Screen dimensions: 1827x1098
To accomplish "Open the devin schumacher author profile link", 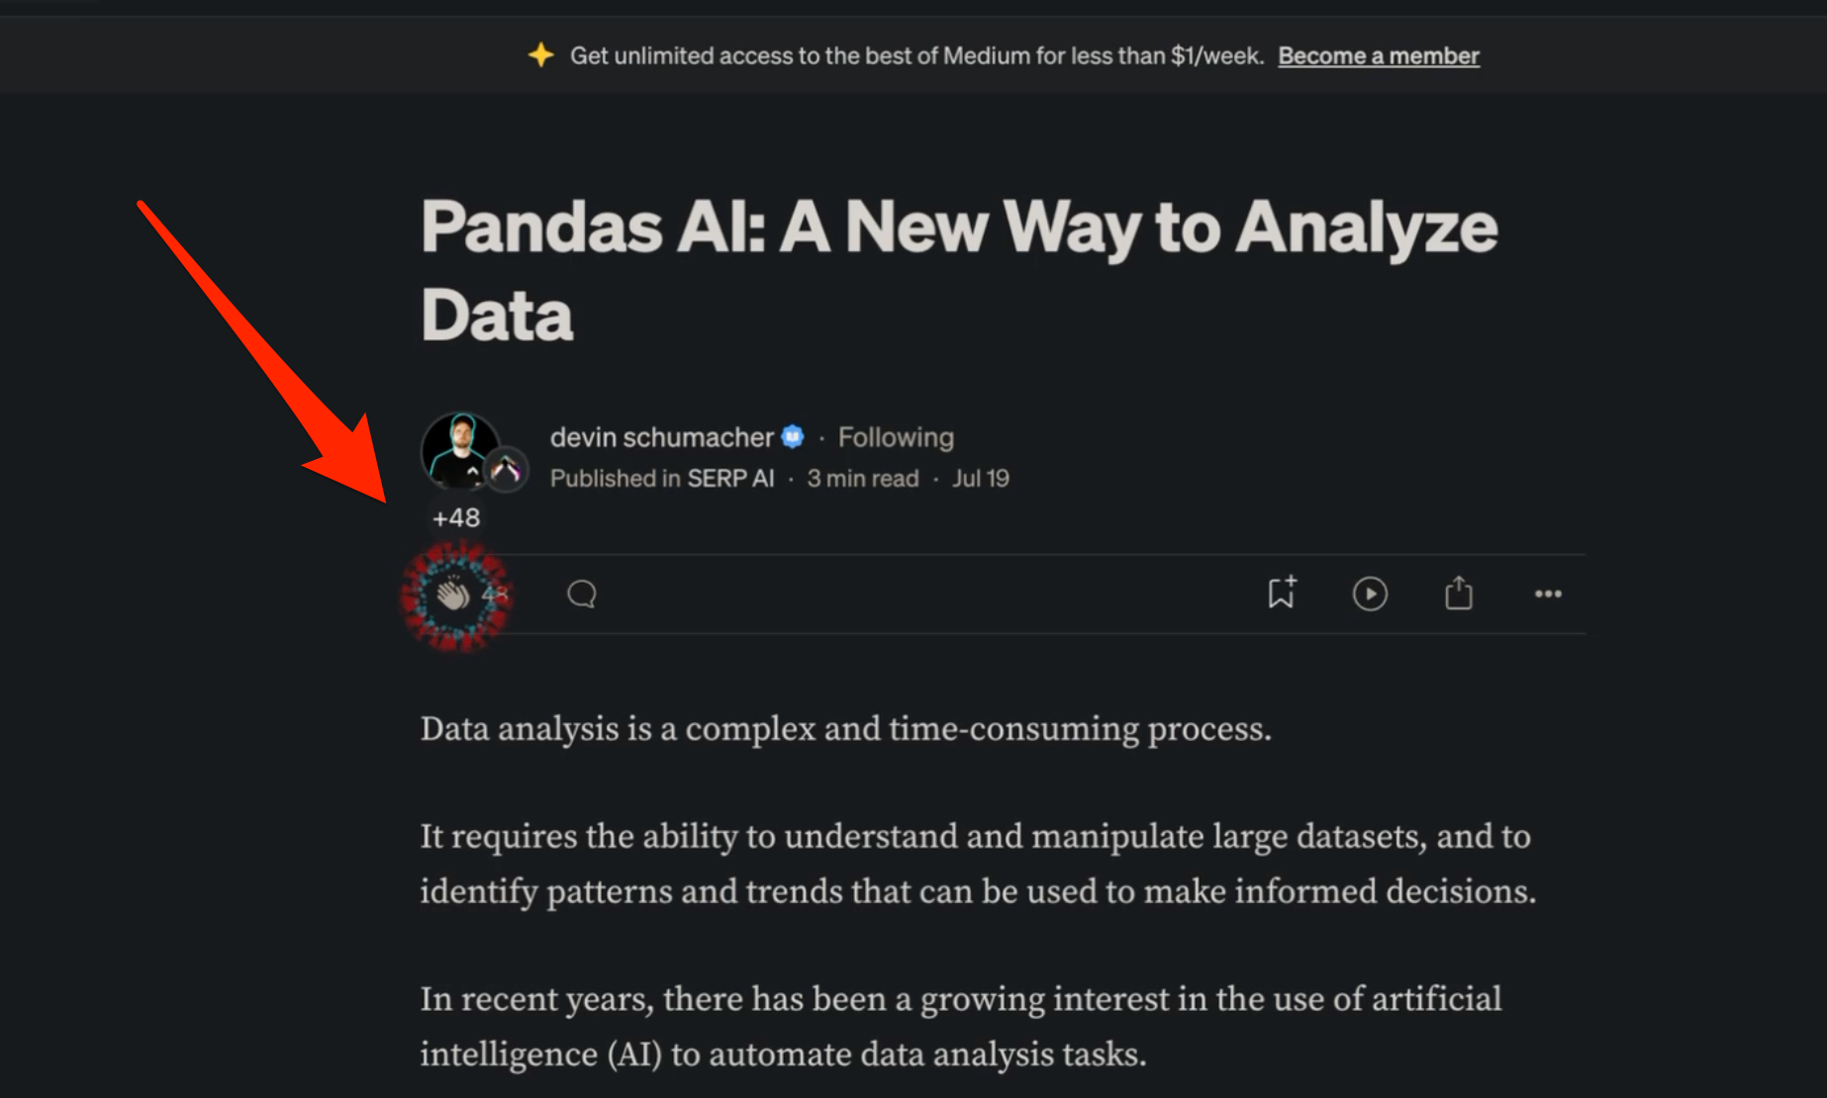I will coord(661,437).
